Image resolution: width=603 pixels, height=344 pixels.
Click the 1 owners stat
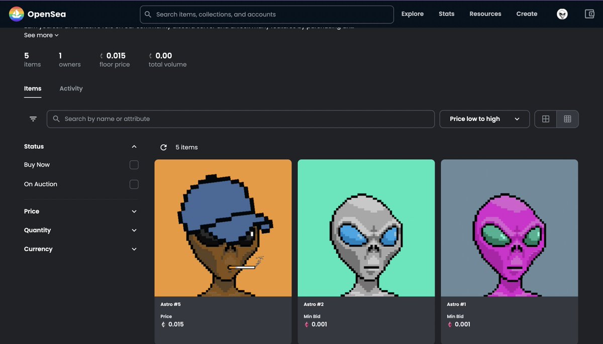tap(70, 60)
